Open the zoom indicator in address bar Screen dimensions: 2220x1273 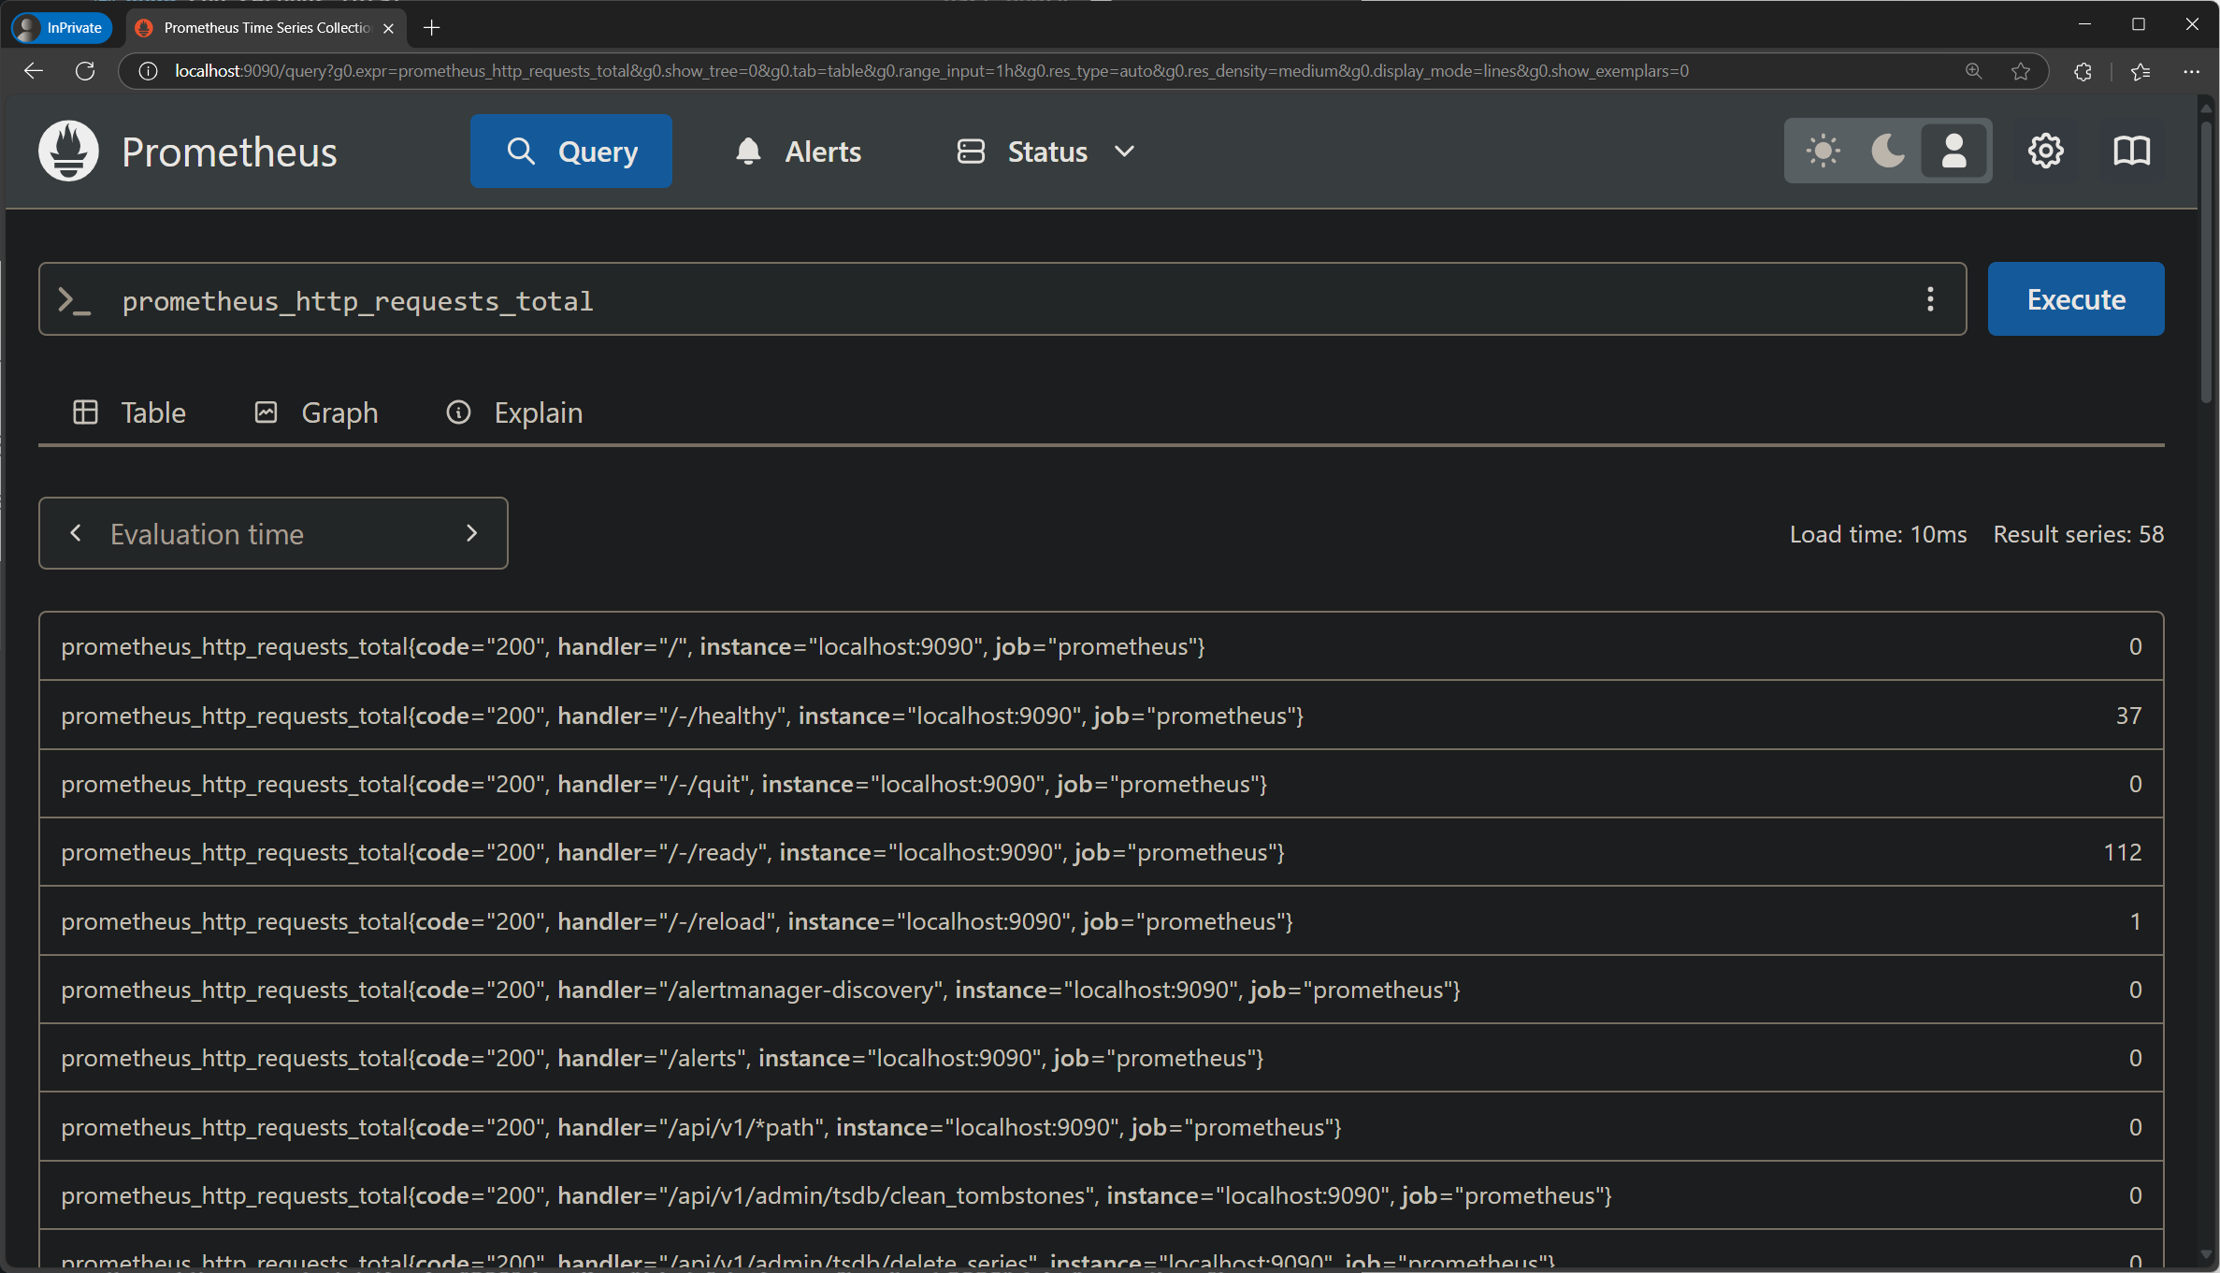tap(1973, 71)
